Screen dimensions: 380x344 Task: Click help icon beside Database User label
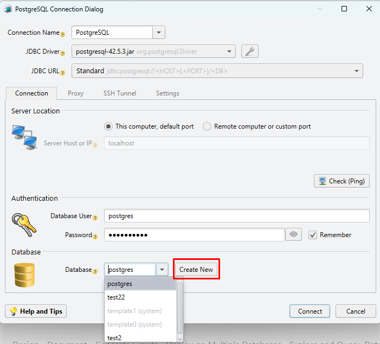pyautogui.click(x=95, y=218)
